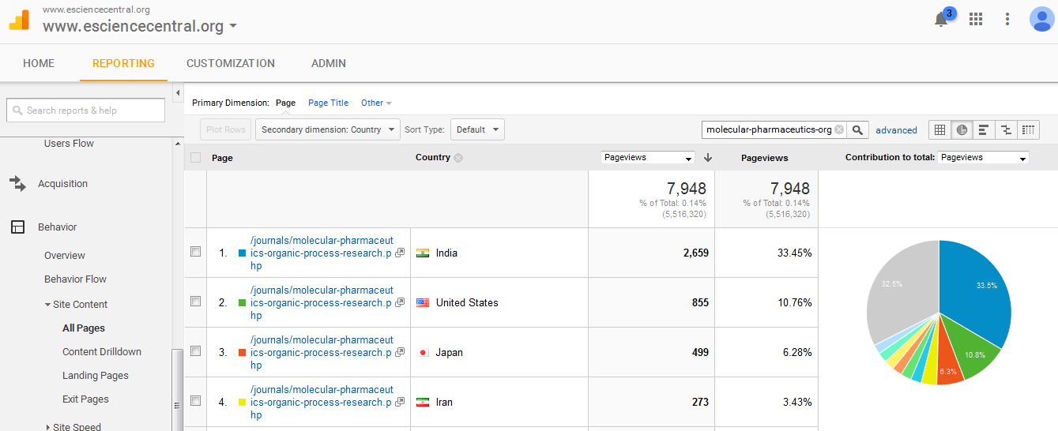
Task: Switch to data table view icon
Action: [x=940, y=129]
